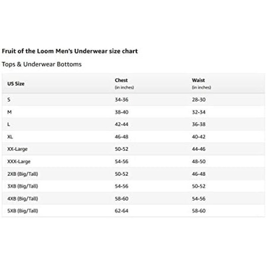Select the S size row label
266x266 pixels.
coord(9,100)
